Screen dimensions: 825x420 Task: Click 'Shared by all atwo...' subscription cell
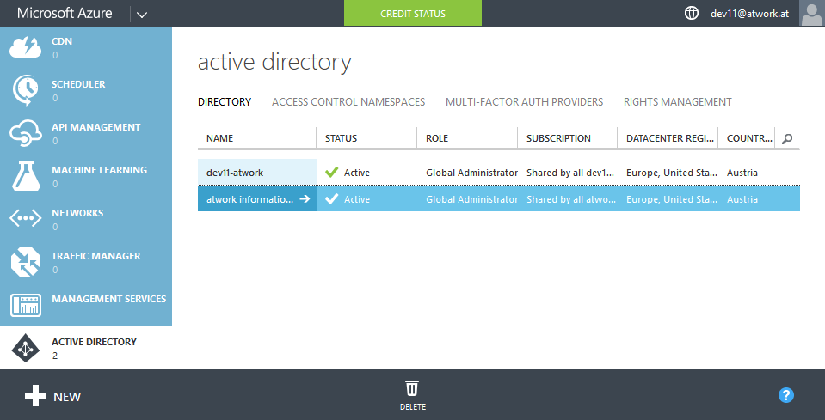(x=571, y=199)
